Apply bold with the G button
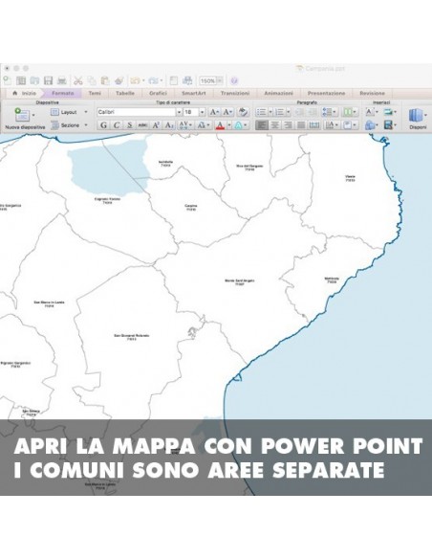Screen dimensions: 432x559 (x=103, y=125)
